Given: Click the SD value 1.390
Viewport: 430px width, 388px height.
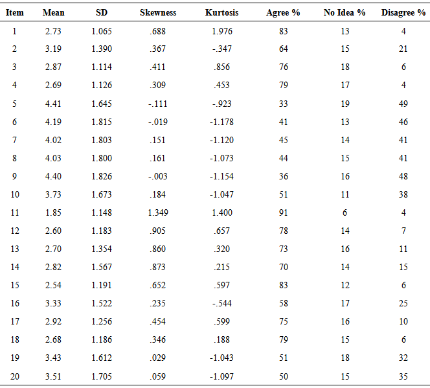Looking at the screenshot, I should 102,49.
